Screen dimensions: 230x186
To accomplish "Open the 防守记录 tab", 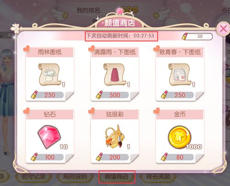I will coord(34,176).
